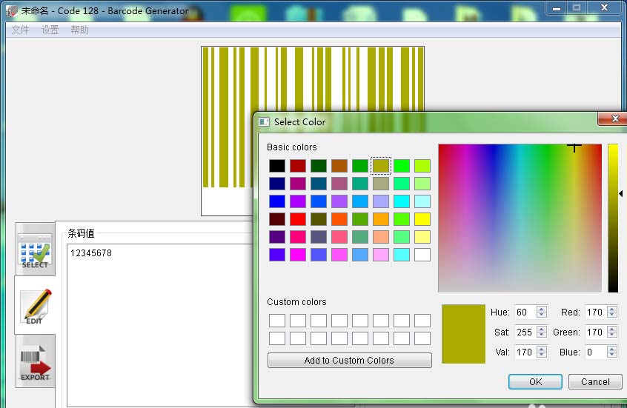Screen dimensions: 627x408
Task: Decrease the Sat value with down arrow
Action: [x=542, y=335]
